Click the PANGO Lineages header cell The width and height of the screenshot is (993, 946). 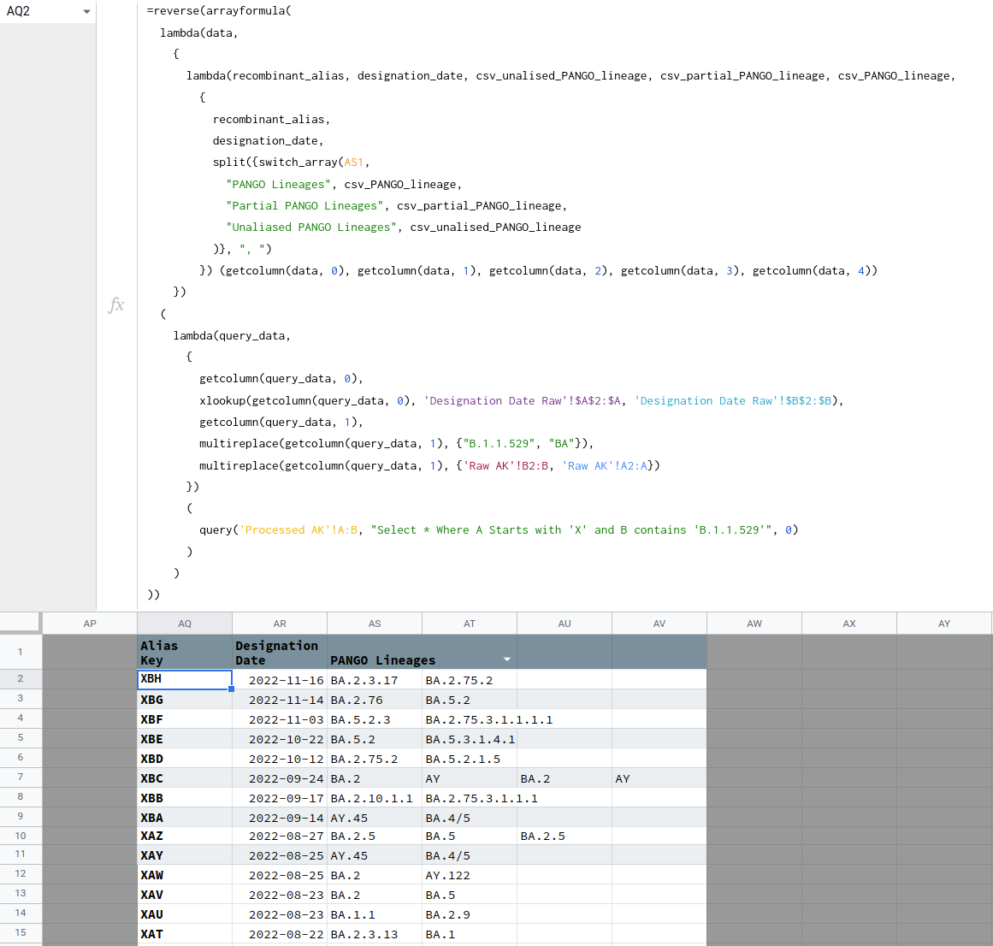coord(422,653)
